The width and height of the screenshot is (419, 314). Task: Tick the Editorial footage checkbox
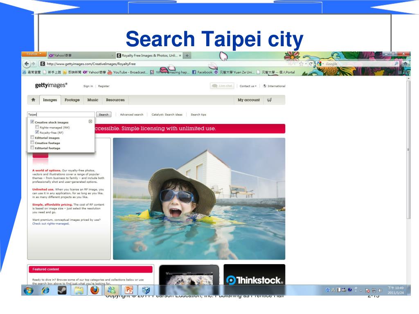click(32, 148)
